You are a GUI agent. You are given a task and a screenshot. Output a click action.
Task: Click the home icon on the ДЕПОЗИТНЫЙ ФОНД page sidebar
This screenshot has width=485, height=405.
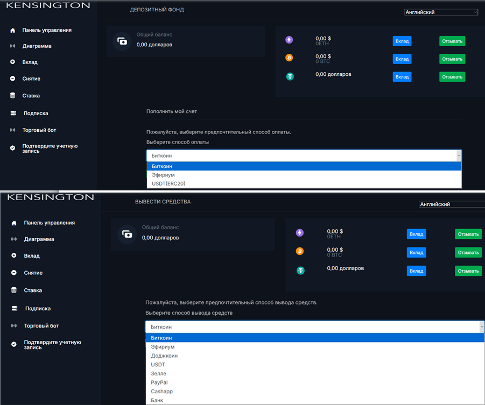(13, 31)
